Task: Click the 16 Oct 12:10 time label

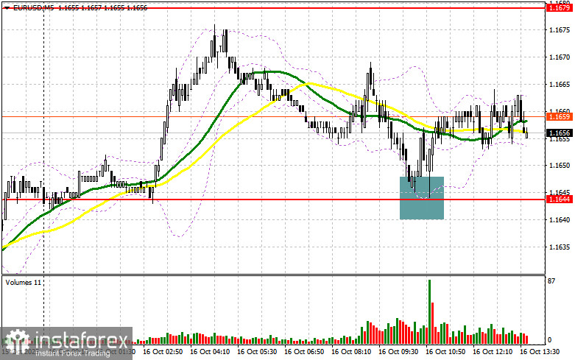Action: (493, 352)
